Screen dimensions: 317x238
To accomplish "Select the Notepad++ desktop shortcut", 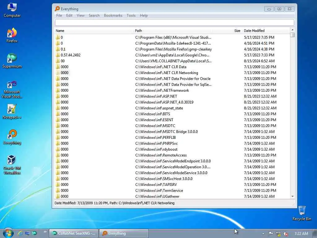I will point(12,112).
